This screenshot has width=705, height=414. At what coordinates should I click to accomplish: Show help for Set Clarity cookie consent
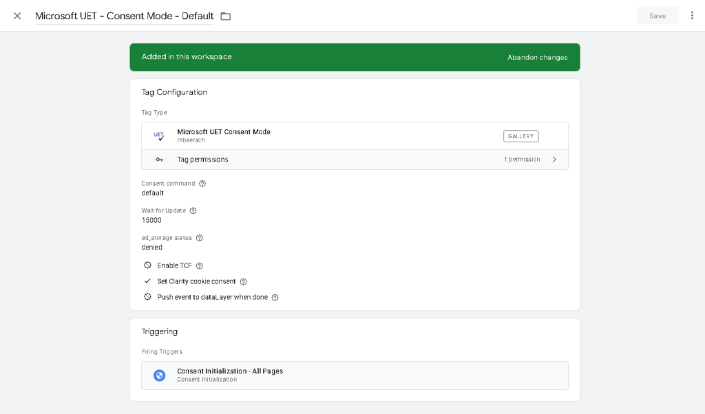click(x=243, y=282)
